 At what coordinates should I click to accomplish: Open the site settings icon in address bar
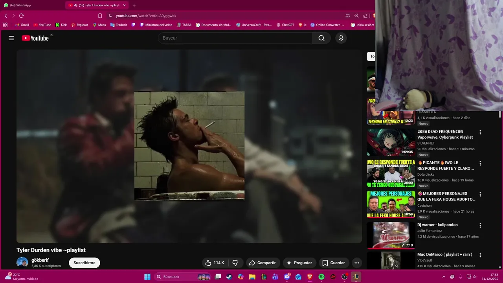(110, 16)
